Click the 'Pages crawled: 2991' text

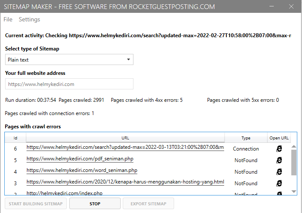81,100
